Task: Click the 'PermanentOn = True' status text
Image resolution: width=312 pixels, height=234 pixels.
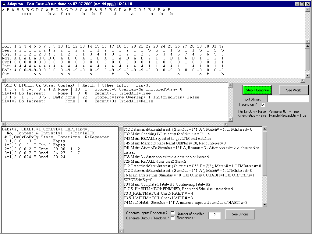Action: click(284, 112)
